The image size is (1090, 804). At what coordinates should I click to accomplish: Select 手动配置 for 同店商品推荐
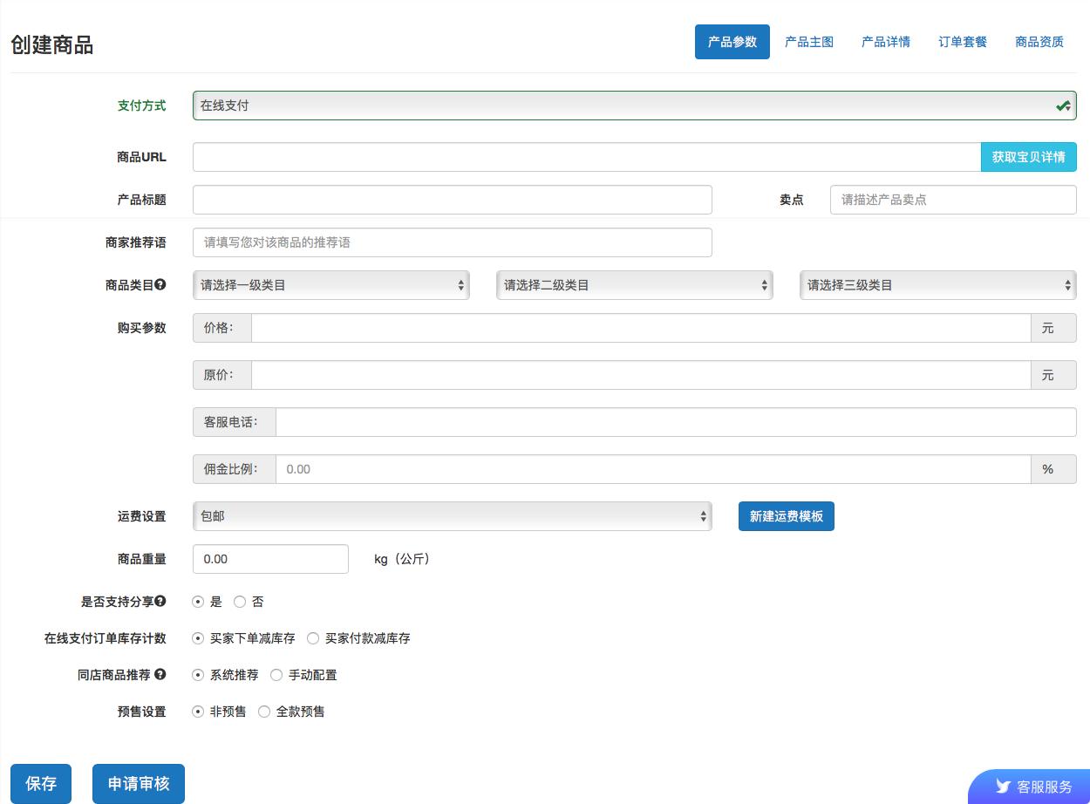[x=276, y=675]
